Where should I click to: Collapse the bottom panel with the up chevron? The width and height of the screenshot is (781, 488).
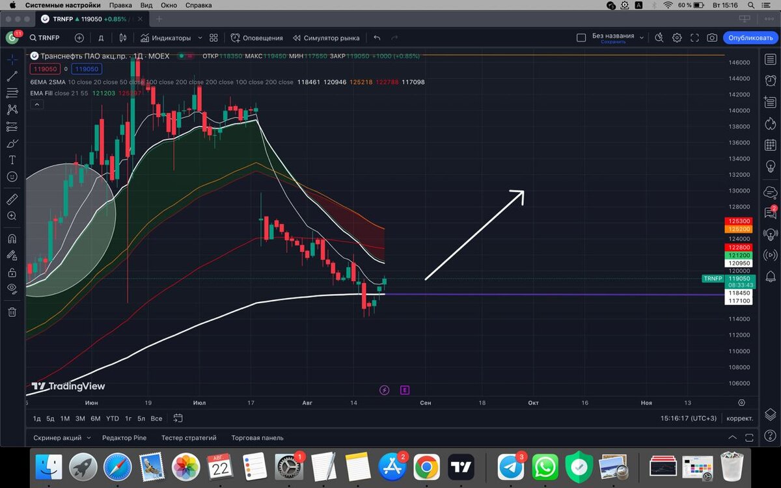point(733,438)
